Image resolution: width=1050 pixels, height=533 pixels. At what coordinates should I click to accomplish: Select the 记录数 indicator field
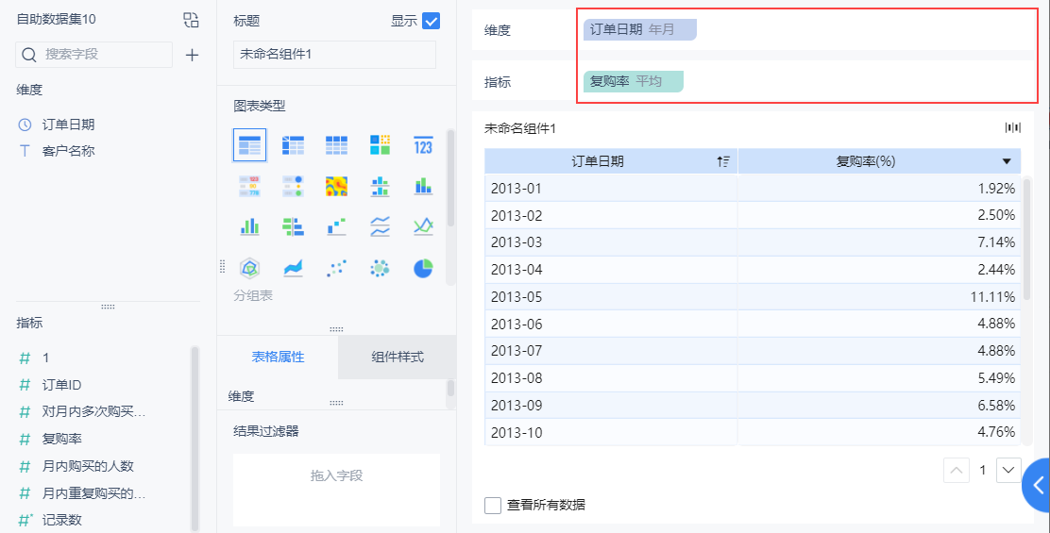pos(61,521)
